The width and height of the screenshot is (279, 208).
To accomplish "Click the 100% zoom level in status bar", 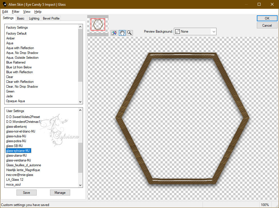I will point(265,205).
